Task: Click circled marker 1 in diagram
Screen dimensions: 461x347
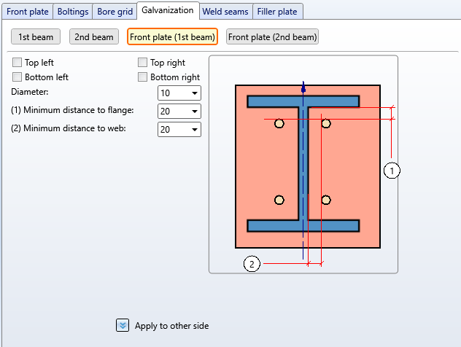Action: coord(392,171)
